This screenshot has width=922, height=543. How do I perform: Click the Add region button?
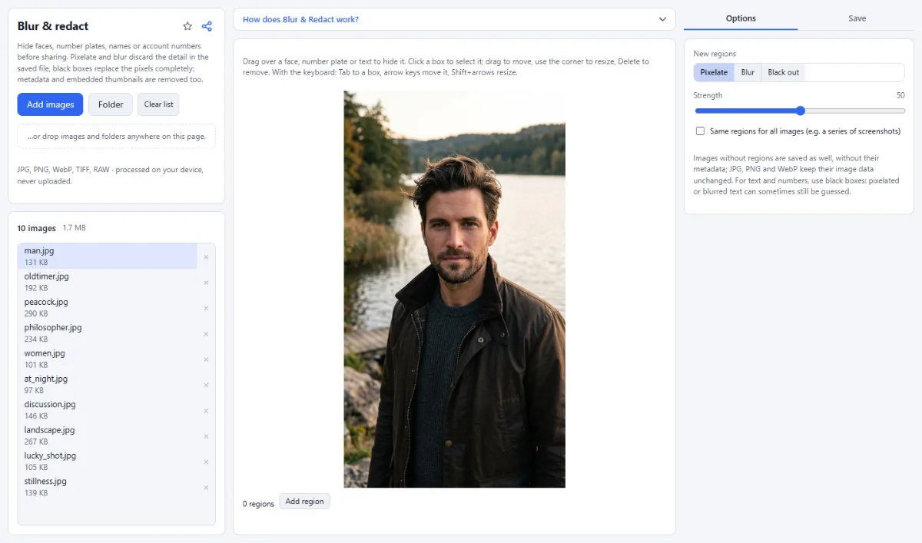click(x=304, y=502)
